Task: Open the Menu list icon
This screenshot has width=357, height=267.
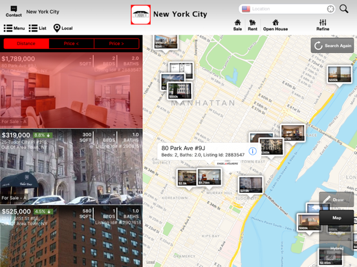Action: [14, 28]
